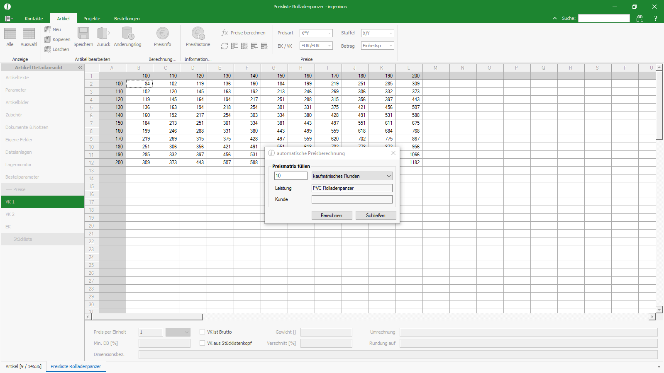Select cell L12 with value 1182

coord(409,162)
